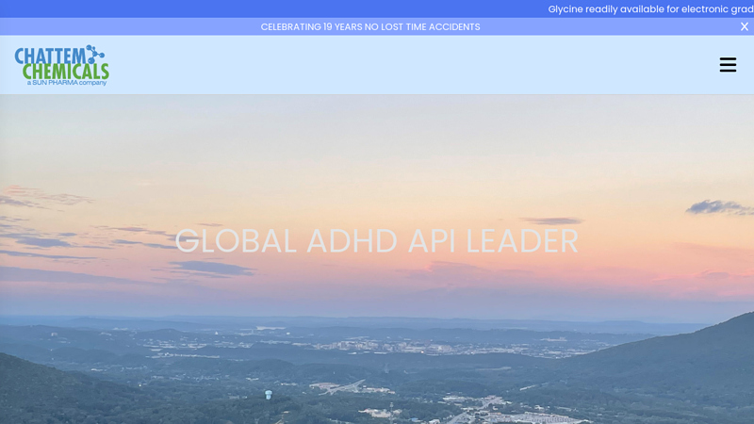The image size is (754, 424).
Task: Click the 'CELEBRATING 19 YEARS' banner text
Action: tap(370, 27)
